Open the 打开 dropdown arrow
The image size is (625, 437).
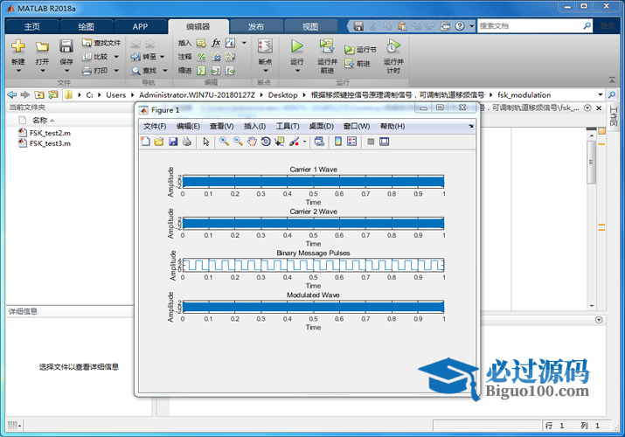[x=42, y=71]
